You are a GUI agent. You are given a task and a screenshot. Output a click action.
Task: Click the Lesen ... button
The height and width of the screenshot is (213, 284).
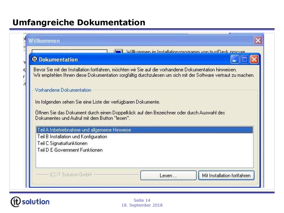point(168,175)
